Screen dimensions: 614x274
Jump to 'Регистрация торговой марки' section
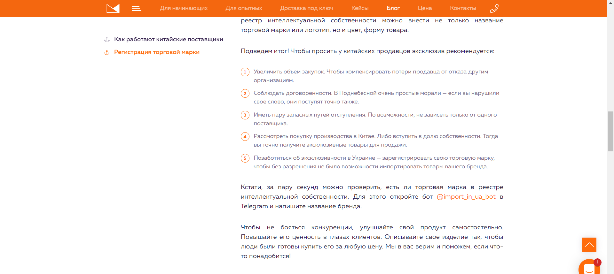pyautogui.click(x=157, y=52)
